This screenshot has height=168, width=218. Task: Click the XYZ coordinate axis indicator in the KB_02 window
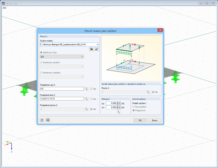[9, 146]
